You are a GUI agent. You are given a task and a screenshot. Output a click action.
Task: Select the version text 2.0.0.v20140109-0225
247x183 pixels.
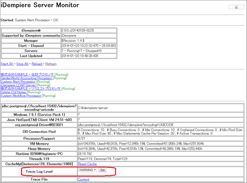coord(78,30)
